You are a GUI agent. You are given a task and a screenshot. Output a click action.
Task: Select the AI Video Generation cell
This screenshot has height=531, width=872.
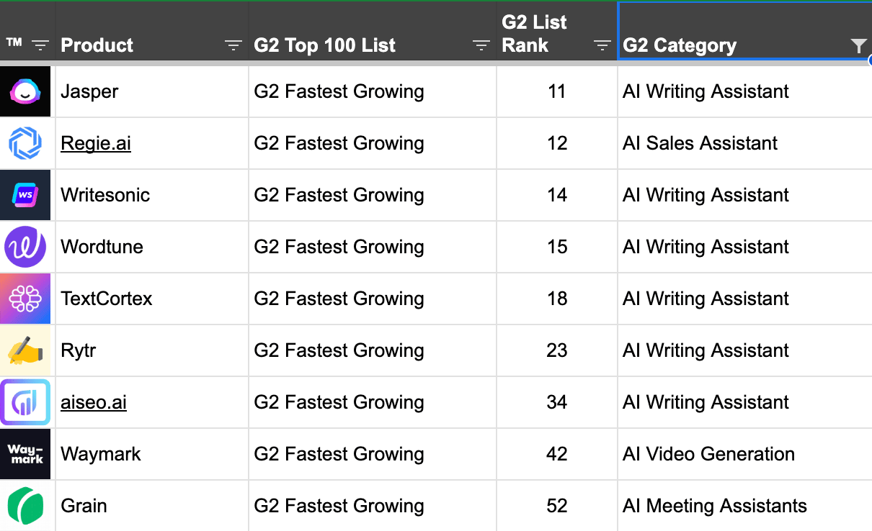(x=744, y=454)
